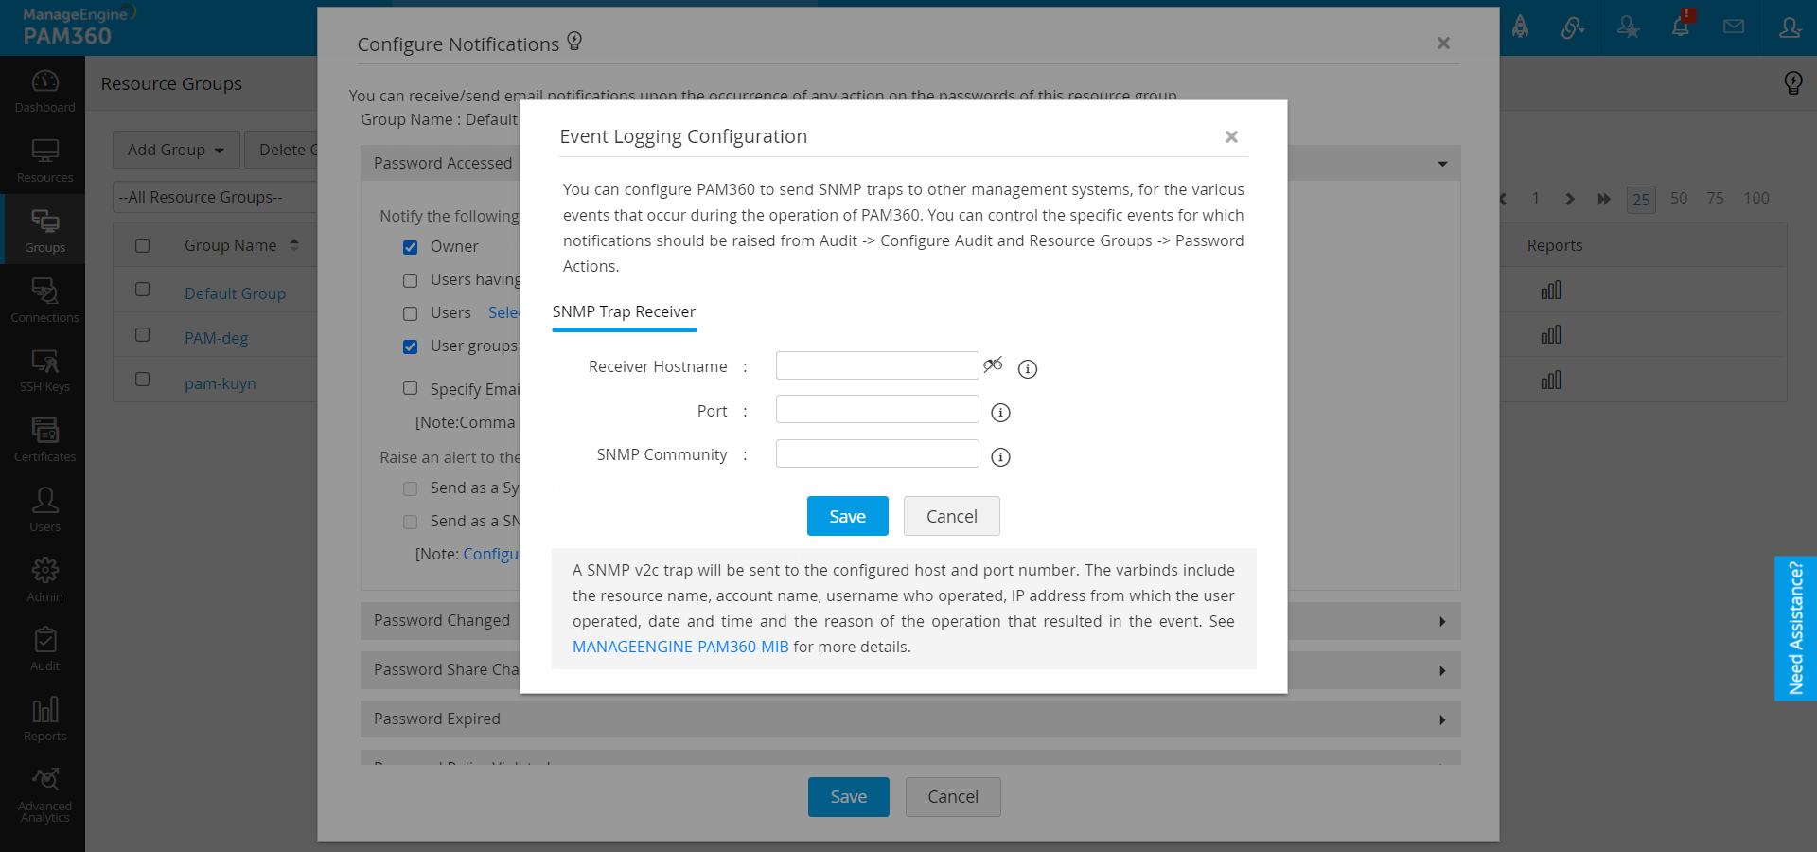Show info icon for SNMP Community
The width and height of the screenshot is (1817, 852).
1000,457
